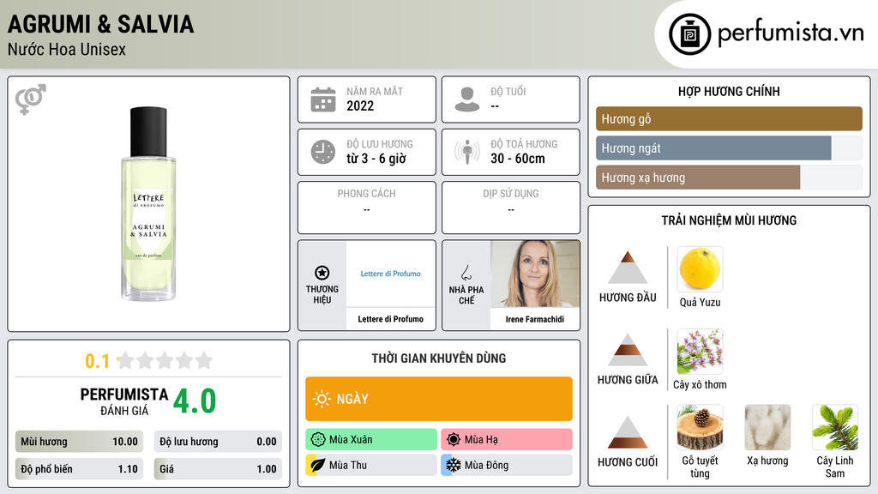The height and width of the screenshot is (494, 878).
Task: Click the 'từ 3 - 6 giờ' longevity value
Action: 376,159
